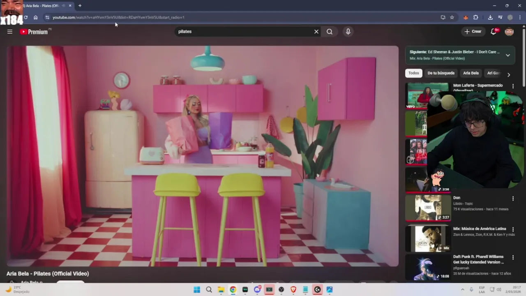Open options for Música de América Latina mix
This screenshot has height=296, width=526.
click(513, 229)
